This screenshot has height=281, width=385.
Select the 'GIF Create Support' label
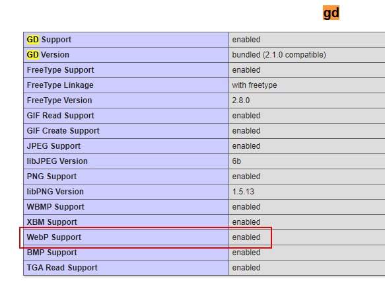[63, 131]
